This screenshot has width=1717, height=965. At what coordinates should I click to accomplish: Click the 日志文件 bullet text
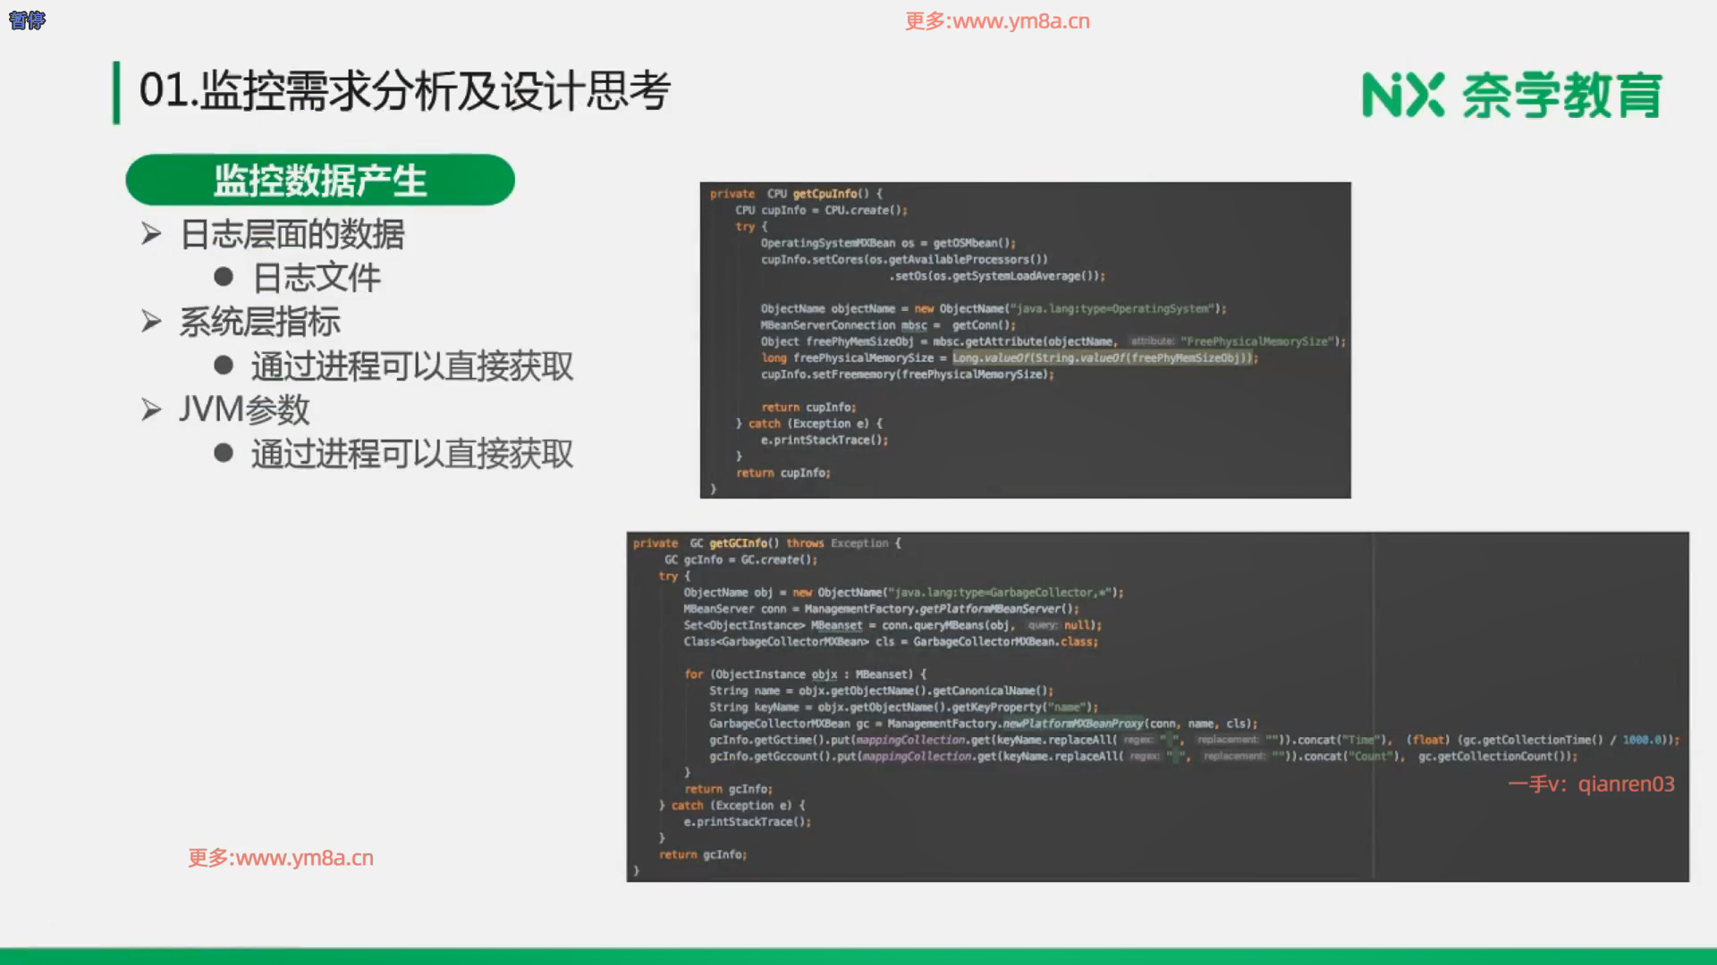pyautogui.click(x=317, y=278)
